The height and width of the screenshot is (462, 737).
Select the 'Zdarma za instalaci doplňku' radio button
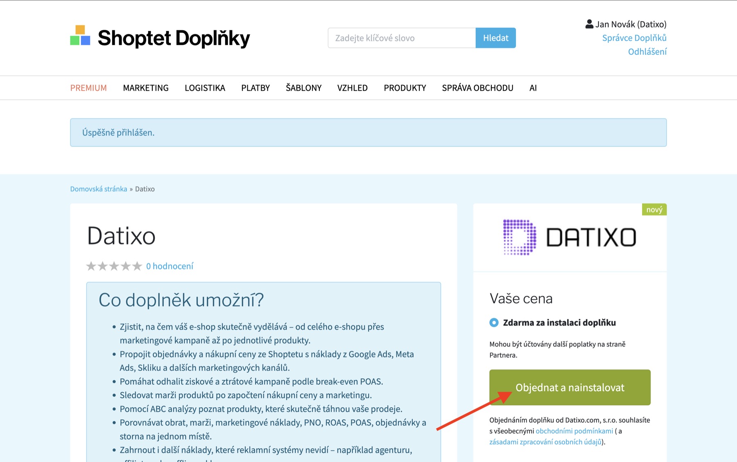(494, 322)
